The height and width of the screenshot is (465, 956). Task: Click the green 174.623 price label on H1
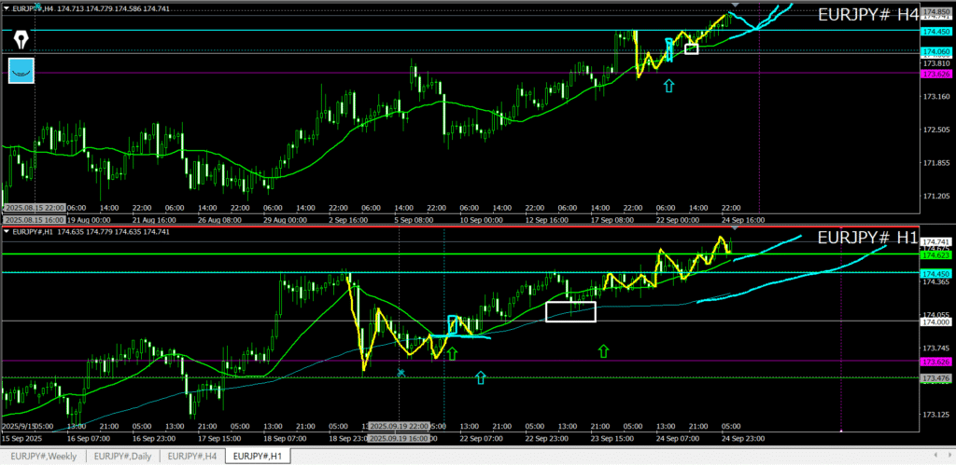[935, 254]
